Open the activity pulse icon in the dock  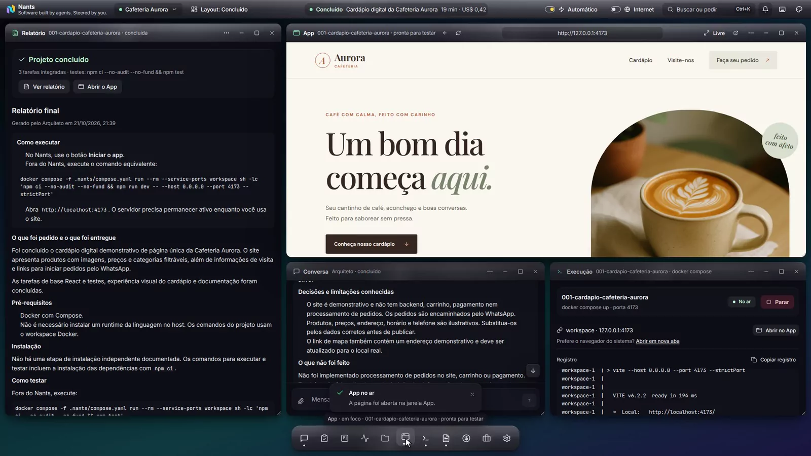(x=365, y=438)
